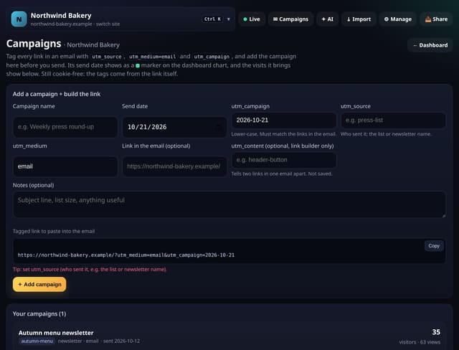Viewport: 459px width, 350px height.
Task: Click the switch site link
Action: point(108,24)
